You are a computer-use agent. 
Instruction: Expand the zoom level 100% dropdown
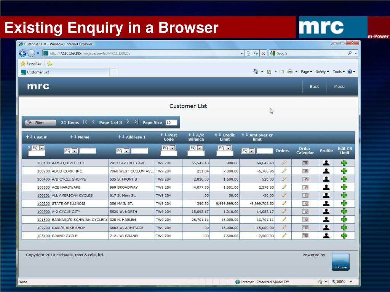[351, 282]
